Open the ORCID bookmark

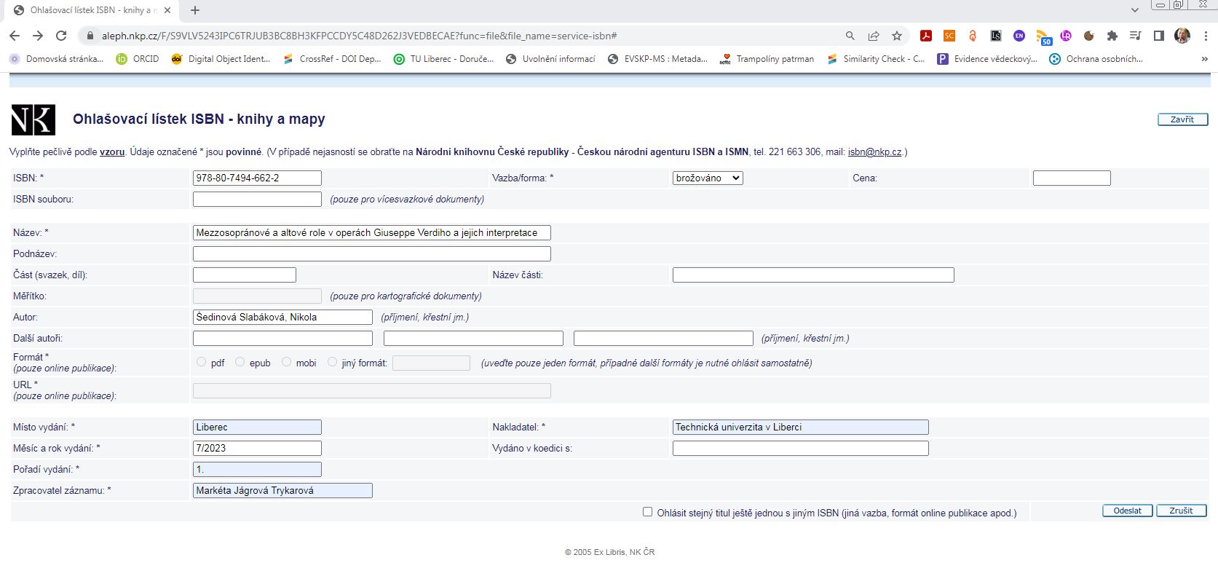coord(138,59)
